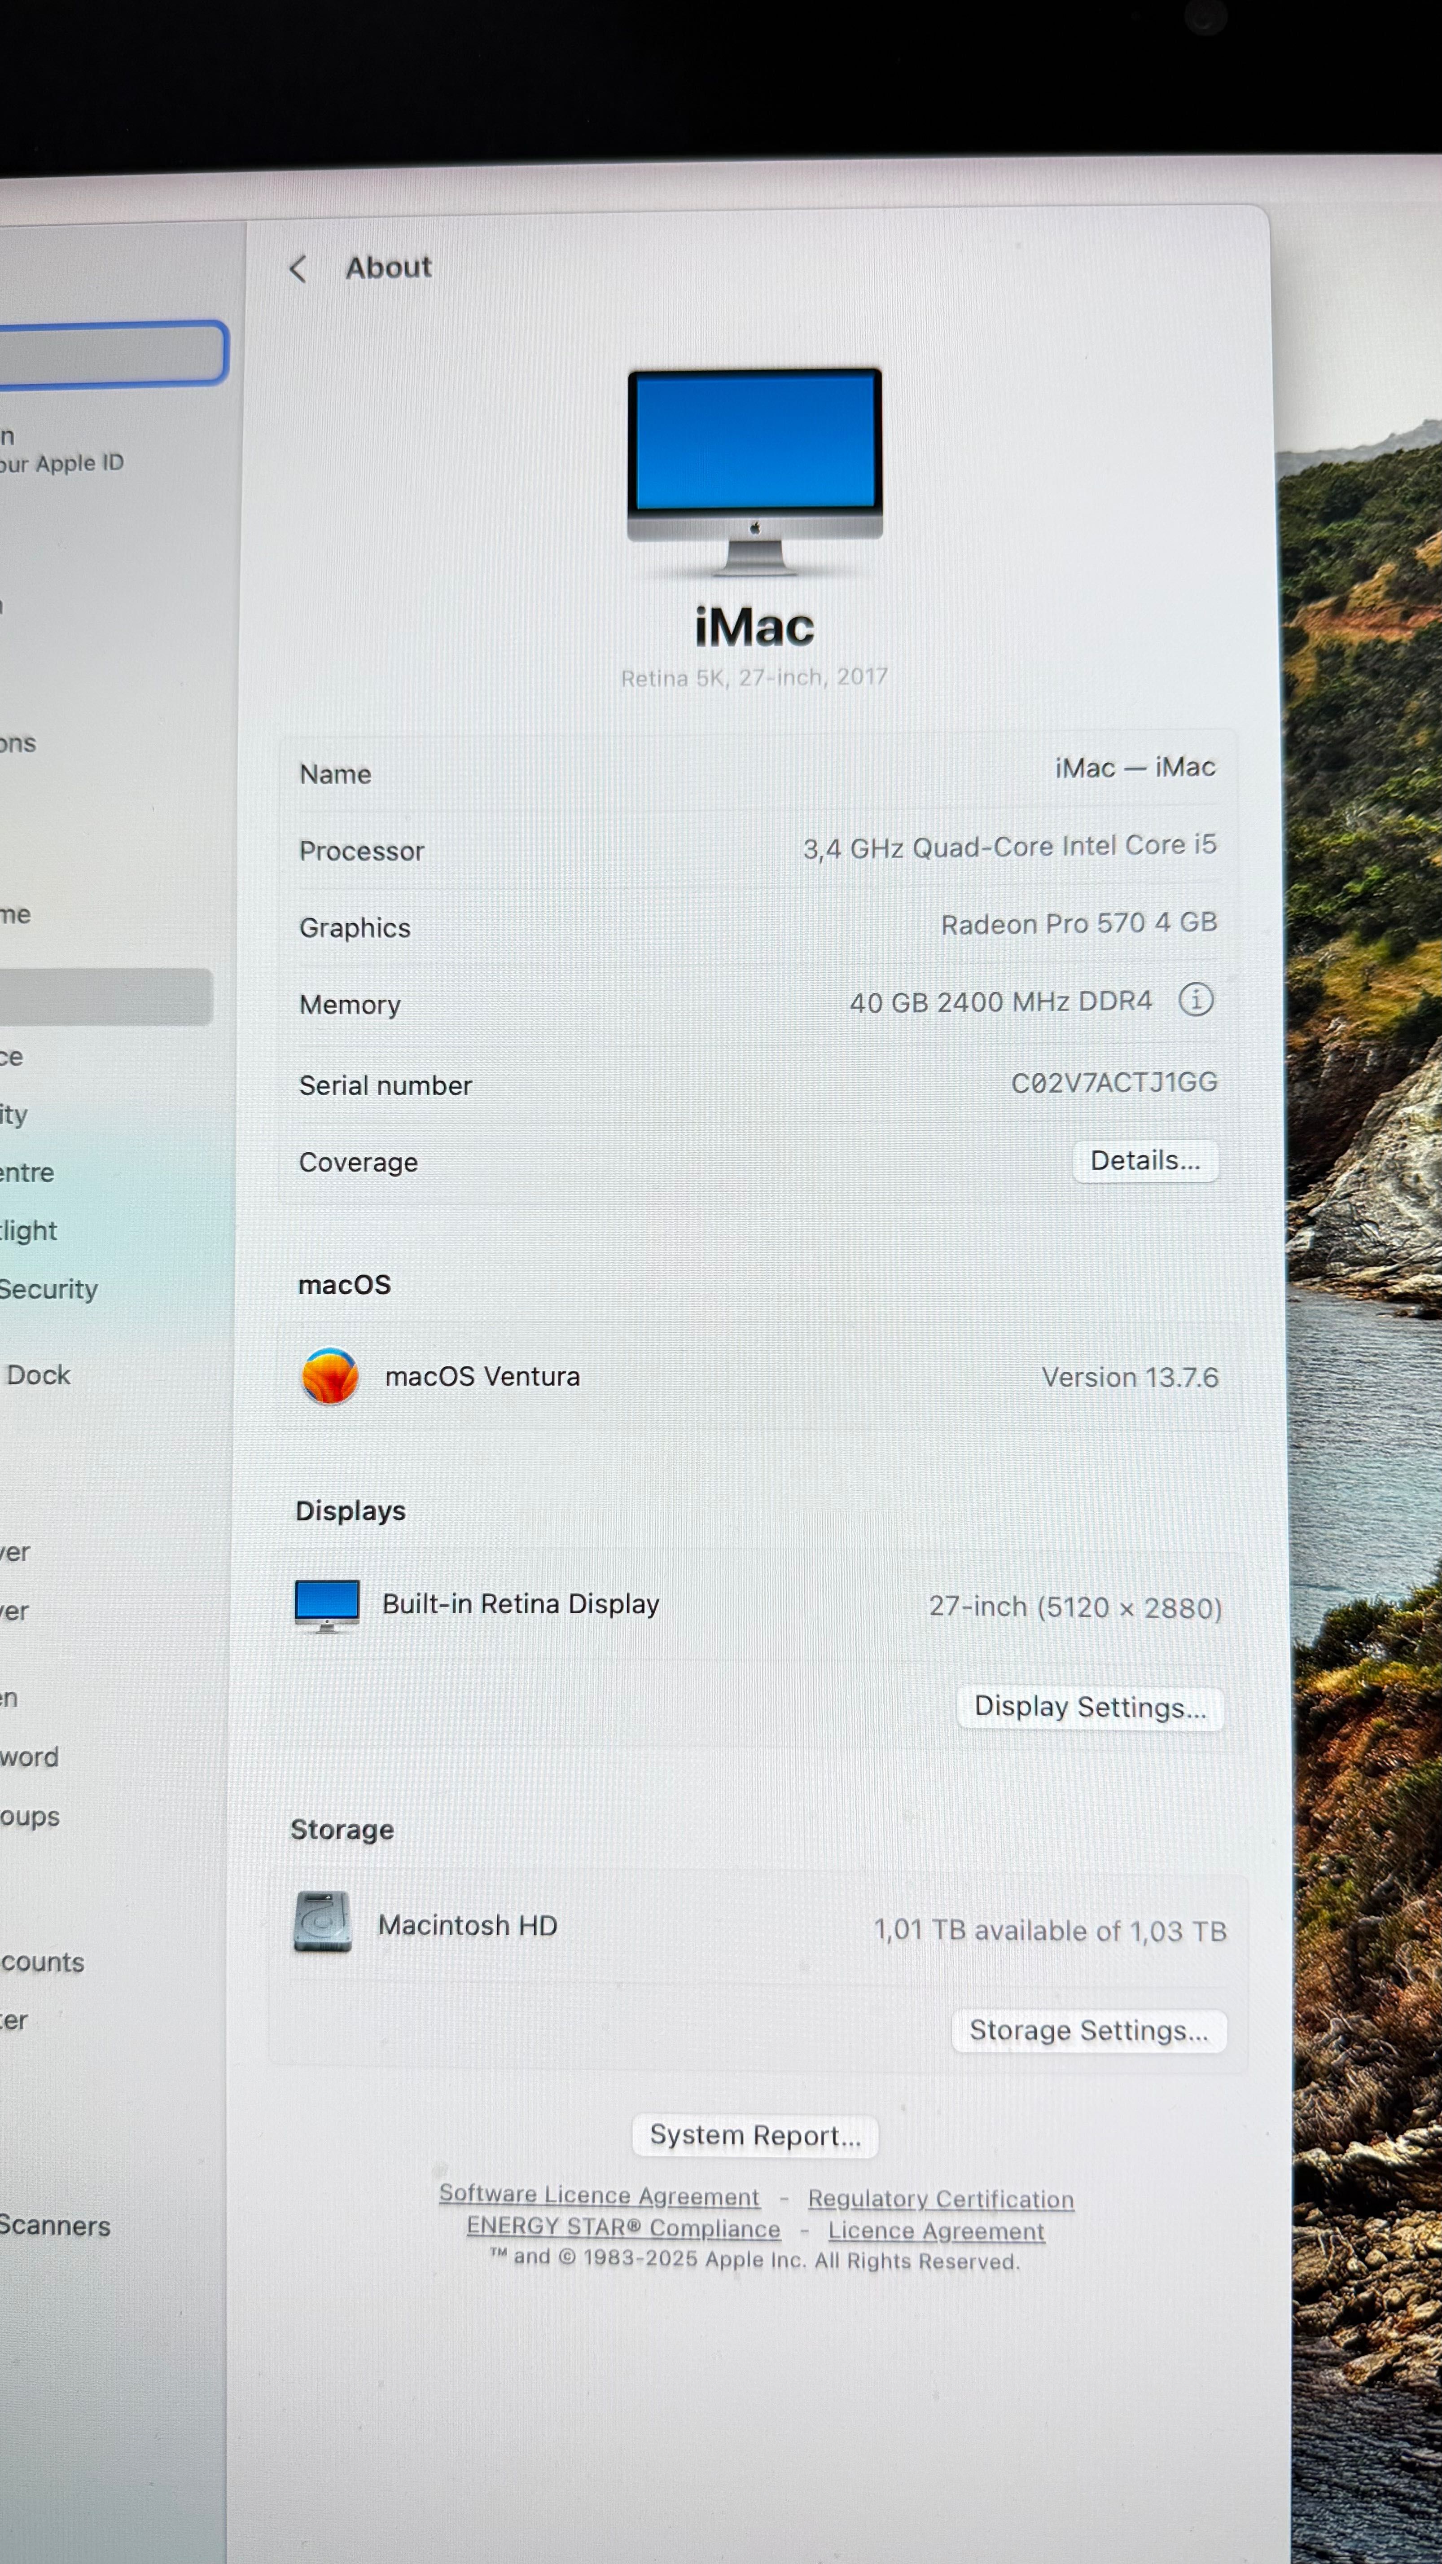Click Version 13.7.6 text
This screenshot has height=2564, width=1442.
click(x=1130, y=1378)
